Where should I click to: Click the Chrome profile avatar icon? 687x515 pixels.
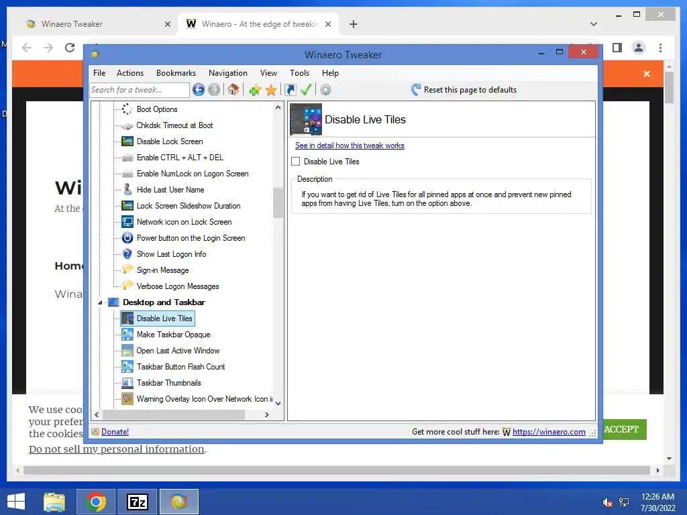639,48
